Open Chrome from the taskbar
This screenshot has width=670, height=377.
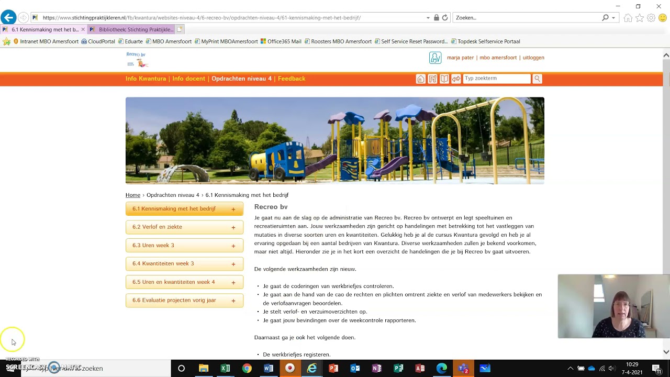tap(247, 368)
